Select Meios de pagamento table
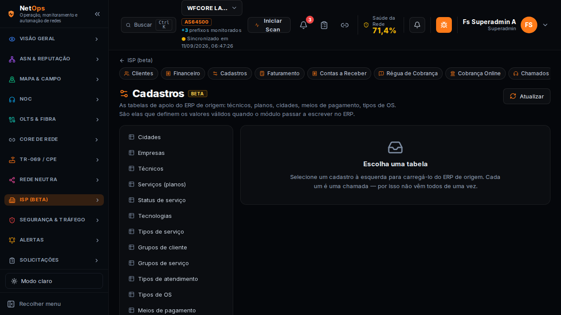This screenshot has height=315, width=561. coord(176,310)
